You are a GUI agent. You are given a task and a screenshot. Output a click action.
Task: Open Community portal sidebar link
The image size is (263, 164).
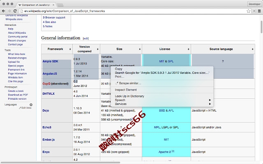[18, 36]
